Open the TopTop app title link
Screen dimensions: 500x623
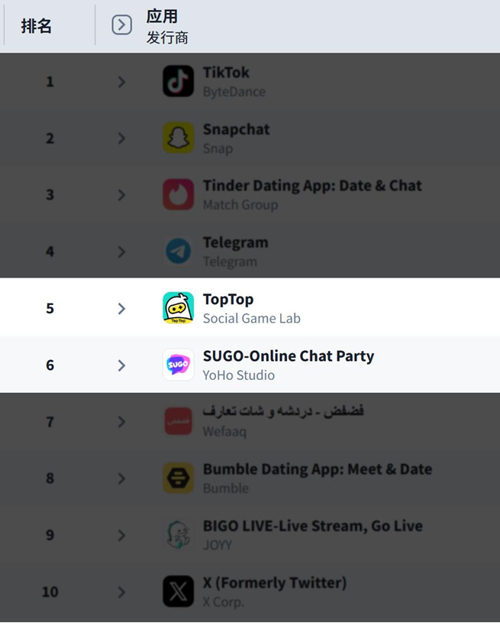[x=227, y=300]
